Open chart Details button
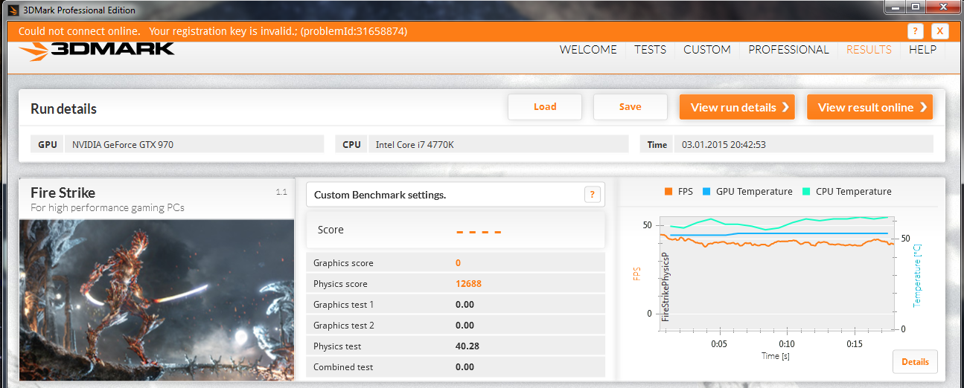 point(915,362)
